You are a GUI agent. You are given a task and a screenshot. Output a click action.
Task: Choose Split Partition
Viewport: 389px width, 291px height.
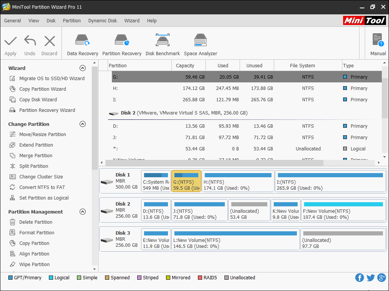[29, 166]
